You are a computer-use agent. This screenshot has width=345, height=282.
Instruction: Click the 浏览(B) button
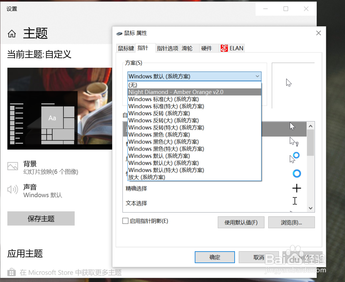coord(292,222)
